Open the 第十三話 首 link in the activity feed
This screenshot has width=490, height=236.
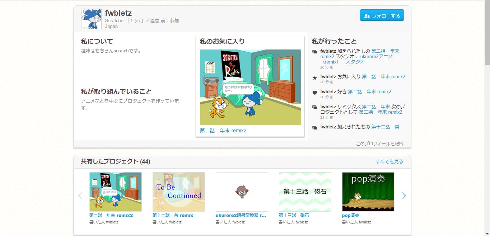coord(385,127)
